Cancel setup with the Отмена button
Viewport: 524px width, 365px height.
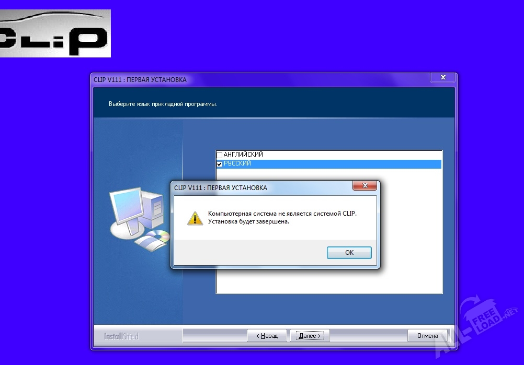pos(427,336)
